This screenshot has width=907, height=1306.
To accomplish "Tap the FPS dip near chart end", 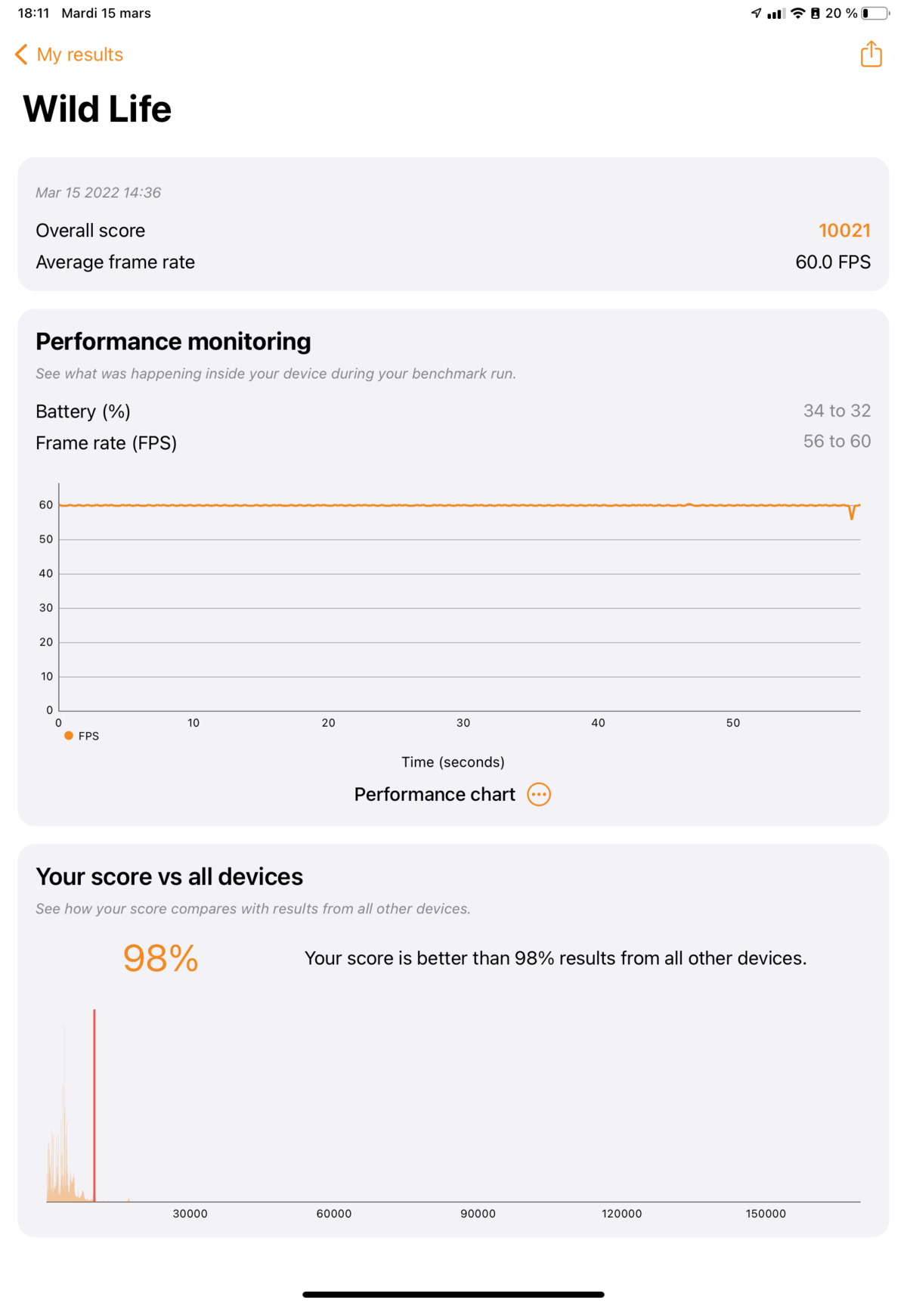I will point(852,512).
